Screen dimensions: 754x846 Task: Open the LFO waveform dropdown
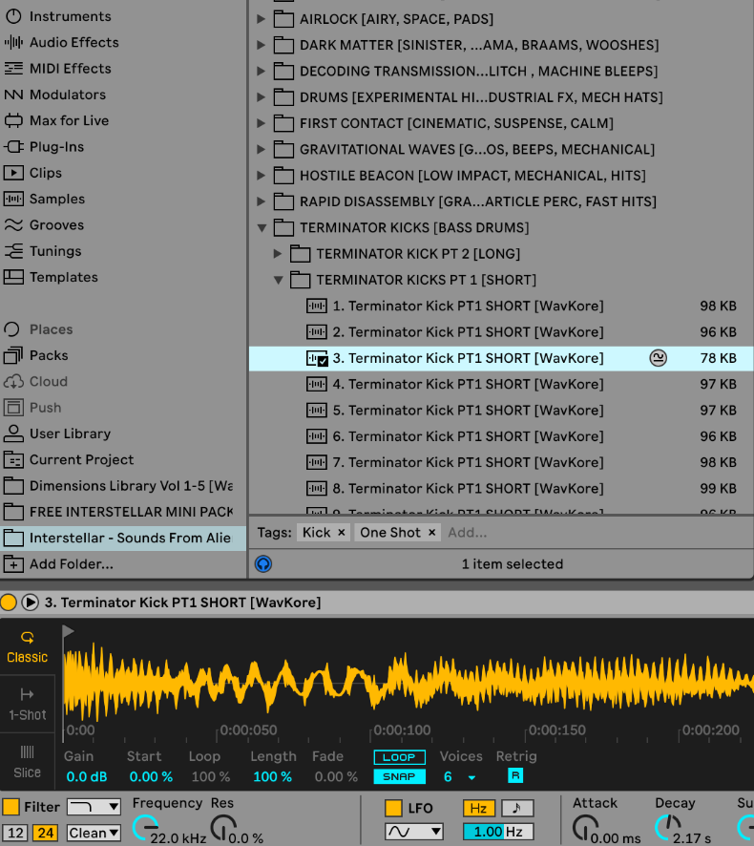[x=413, y=832]
